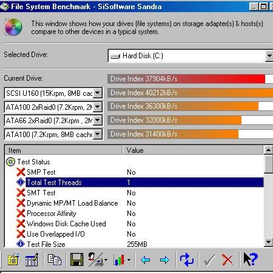Open the chart graph options toolbar icon
Image resolution: width=273 pixels, height=273 pixels.
tap(122, 260)
